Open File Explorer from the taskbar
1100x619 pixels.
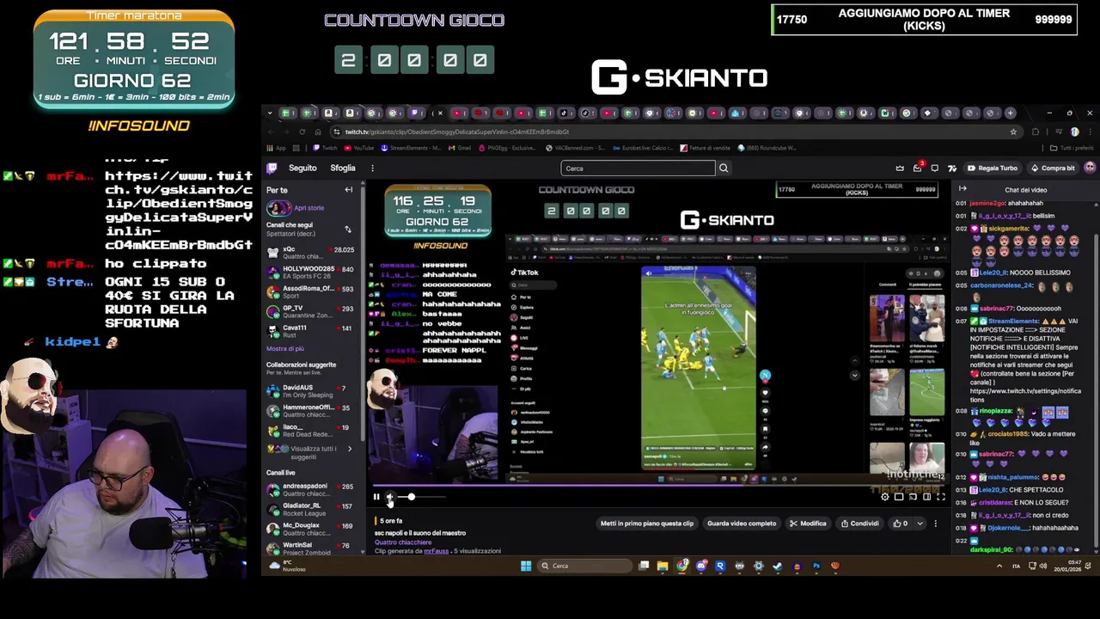tap(663, 566)
